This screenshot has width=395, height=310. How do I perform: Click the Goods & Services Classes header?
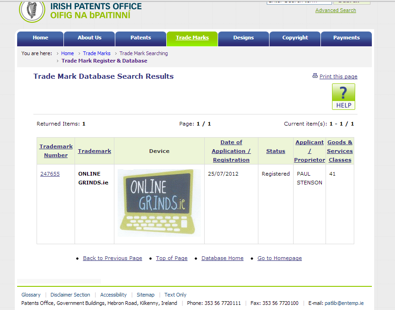point(339,151)
